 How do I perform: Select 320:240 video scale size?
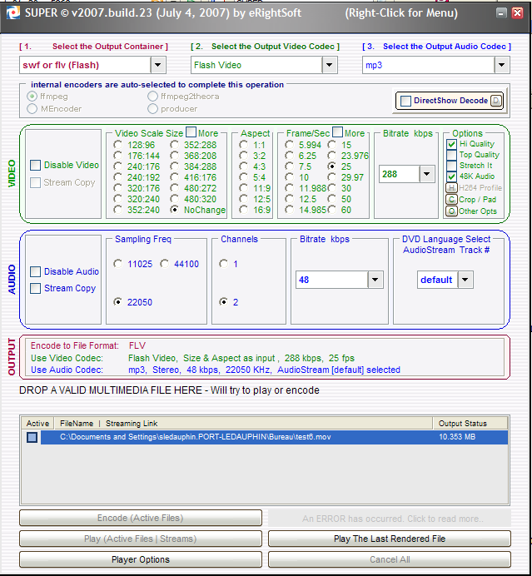point(120,199)
